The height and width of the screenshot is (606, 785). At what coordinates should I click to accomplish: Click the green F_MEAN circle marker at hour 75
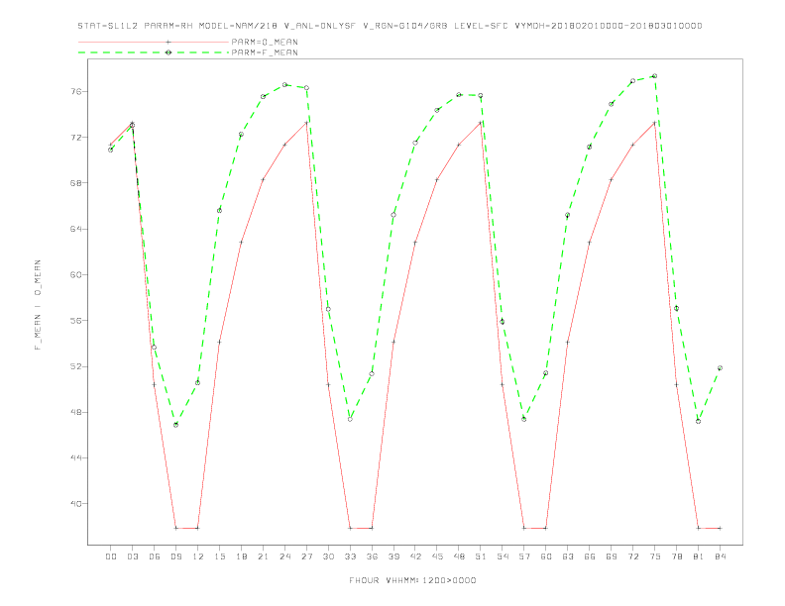click(x=655, y=76)
